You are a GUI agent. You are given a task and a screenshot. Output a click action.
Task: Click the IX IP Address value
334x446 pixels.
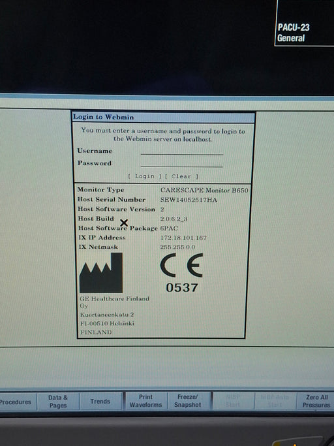(183, 238)
